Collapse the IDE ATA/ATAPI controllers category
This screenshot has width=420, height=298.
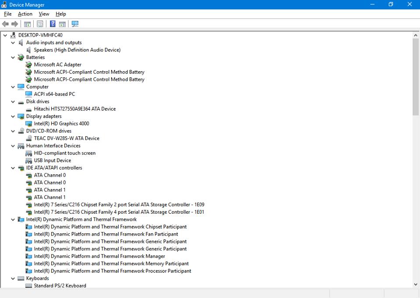pyautogui.click(x=13, y=168)
